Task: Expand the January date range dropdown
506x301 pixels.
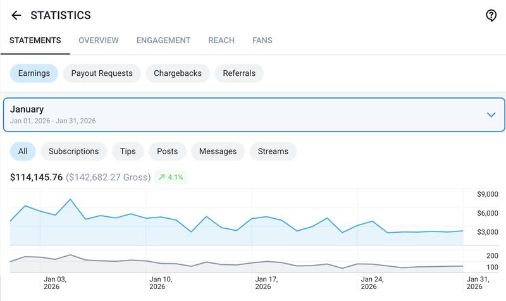Action: (x=254, y=115)
